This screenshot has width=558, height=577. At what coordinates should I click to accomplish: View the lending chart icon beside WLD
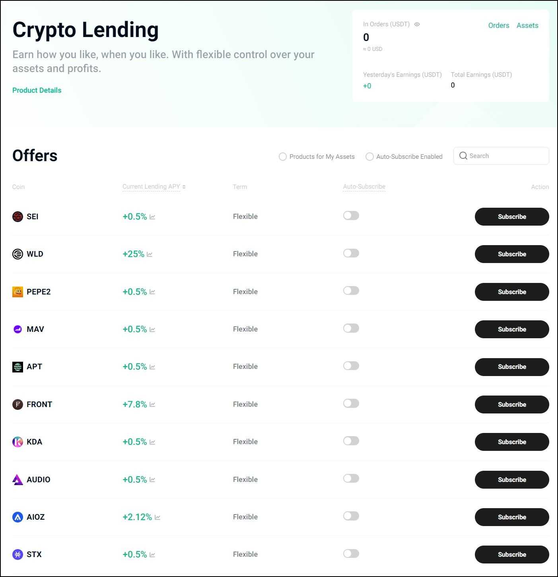point(150,254)
